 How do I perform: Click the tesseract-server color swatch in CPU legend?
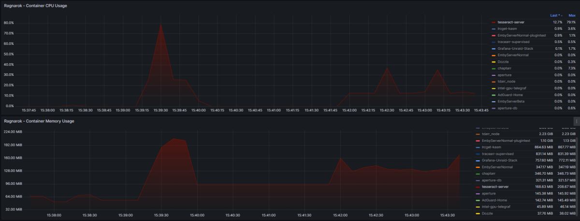pyautogui.click(x=493, y=22)
